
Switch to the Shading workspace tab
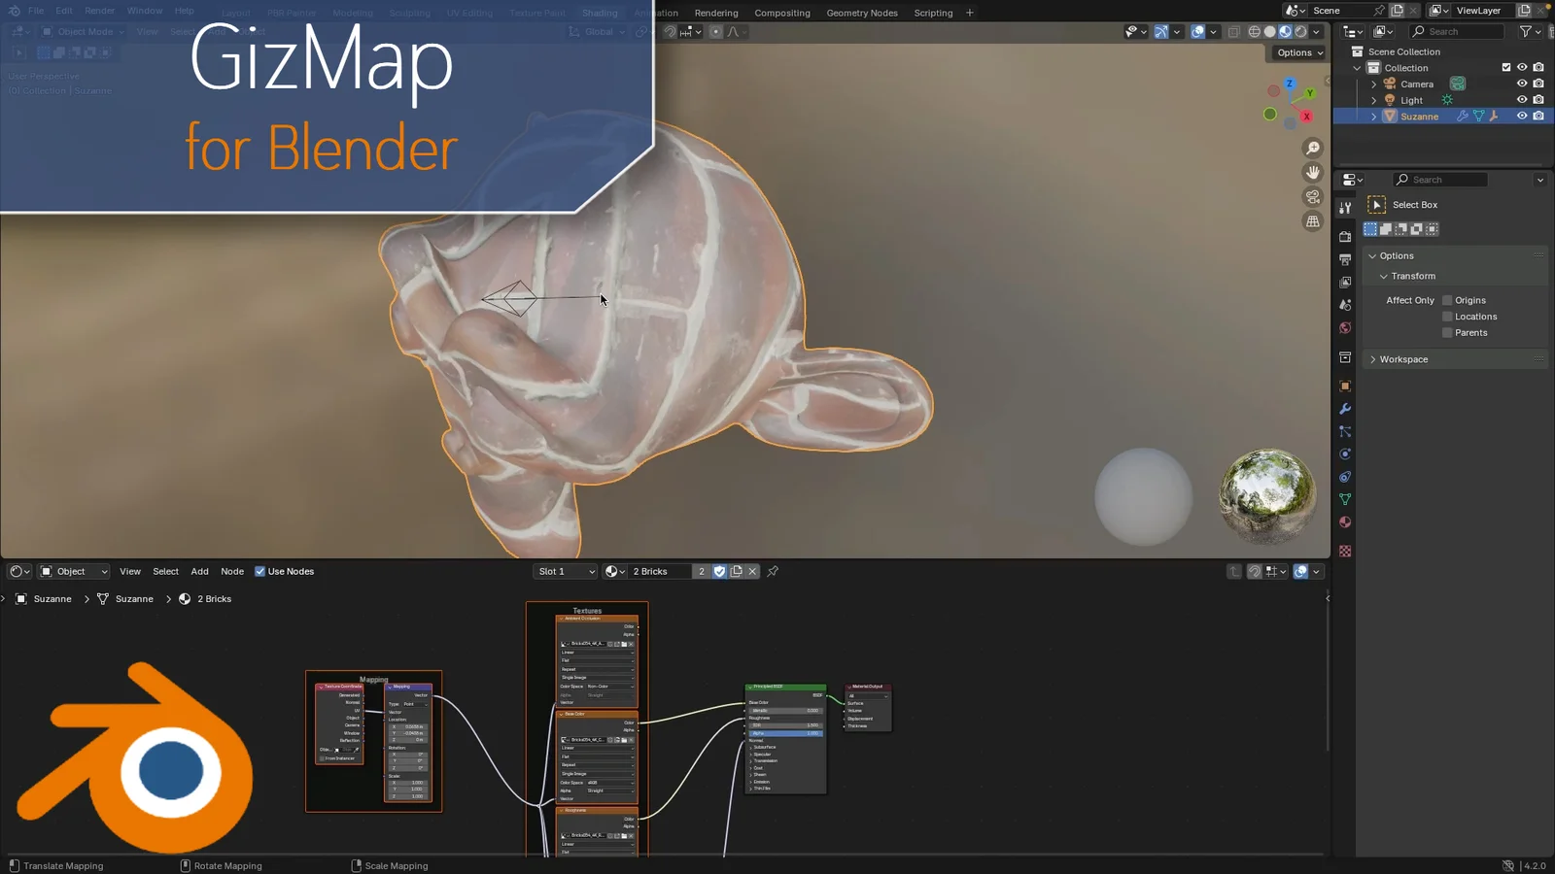tap(600, 13)
